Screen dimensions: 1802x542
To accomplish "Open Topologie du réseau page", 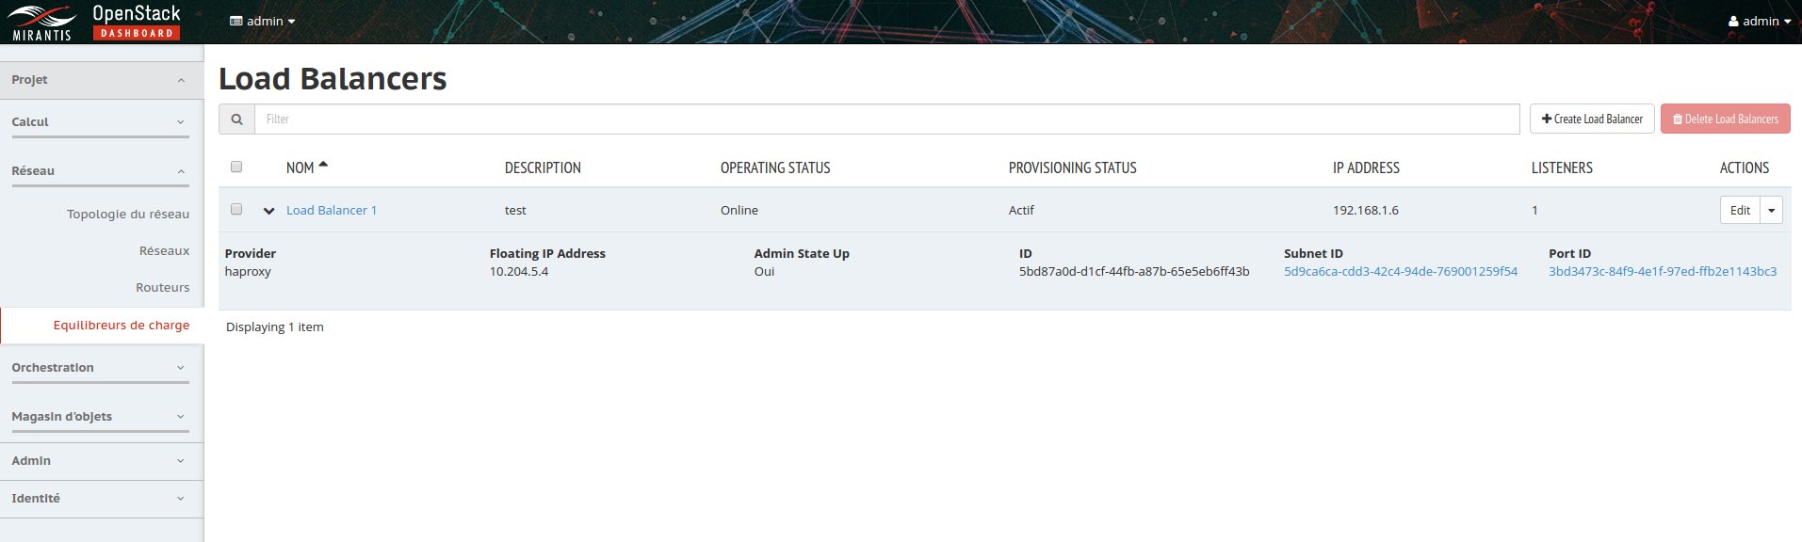I will [x=128, y=214].
